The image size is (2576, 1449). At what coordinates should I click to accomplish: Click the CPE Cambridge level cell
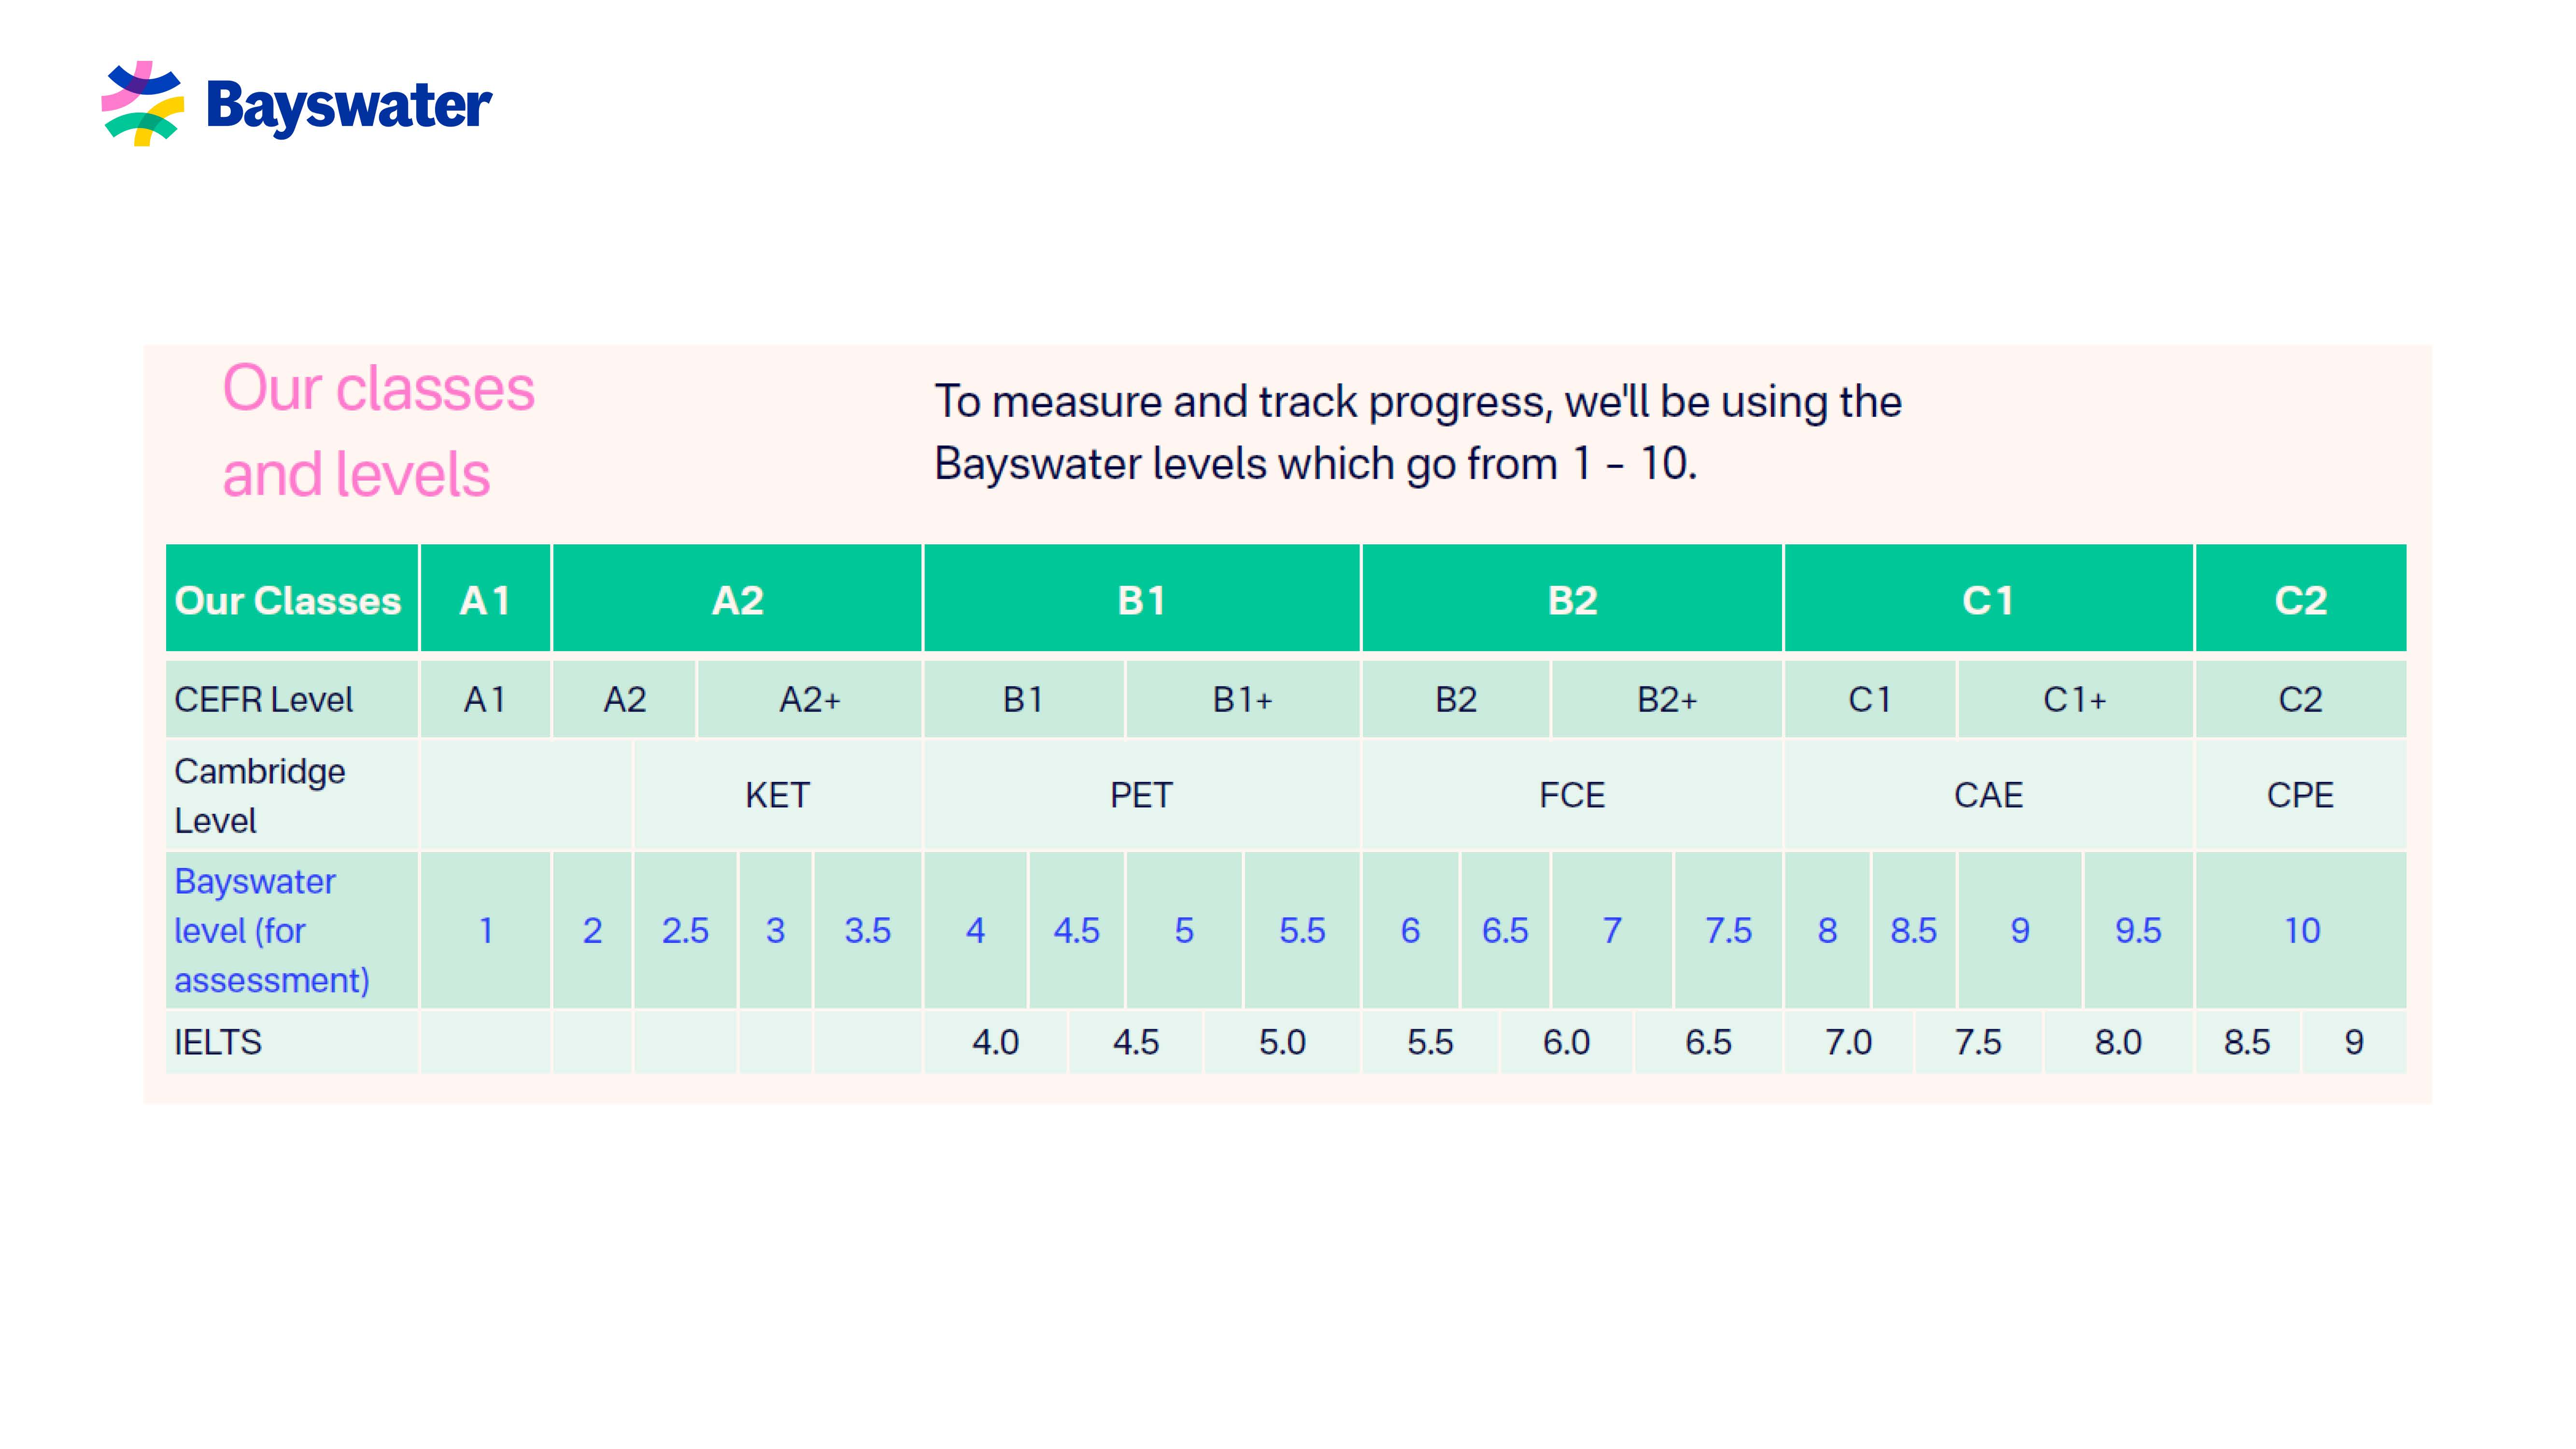pos(2301,795)
